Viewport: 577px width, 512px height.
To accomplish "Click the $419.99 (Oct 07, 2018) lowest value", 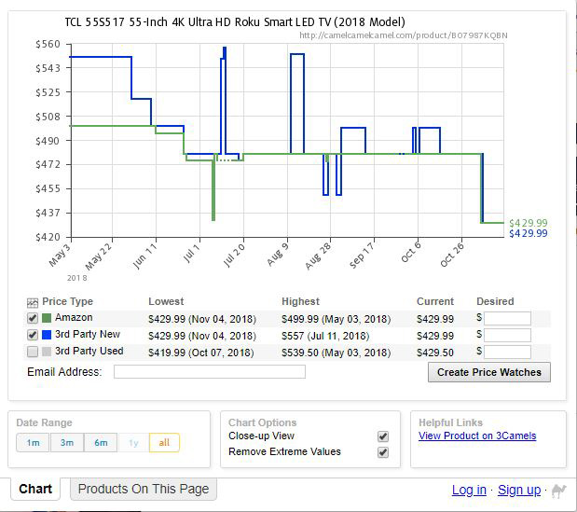I will point(201,353).
